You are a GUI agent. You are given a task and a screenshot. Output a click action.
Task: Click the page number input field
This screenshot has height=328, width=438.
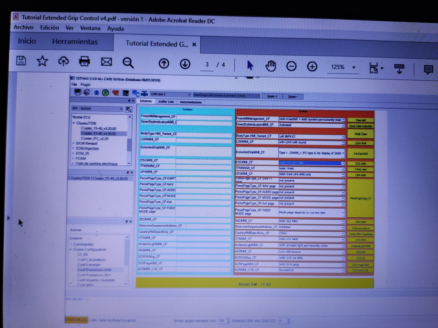pos(207,65)
